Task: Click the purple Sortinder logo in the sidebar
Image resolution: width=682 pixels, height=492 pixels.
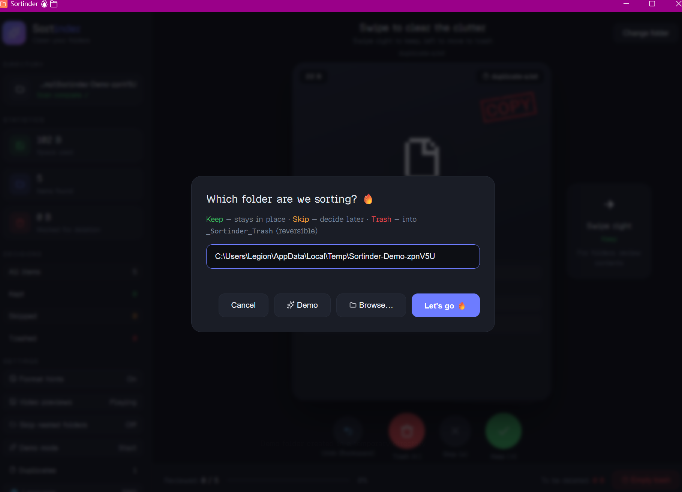Action: point(14,33)
